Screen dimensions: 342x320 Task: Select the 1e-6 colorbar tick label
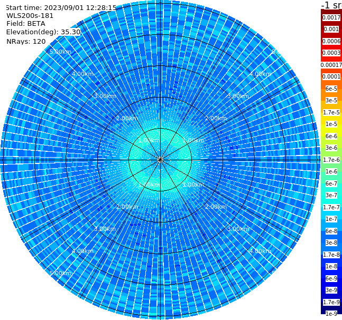point(331,171)
